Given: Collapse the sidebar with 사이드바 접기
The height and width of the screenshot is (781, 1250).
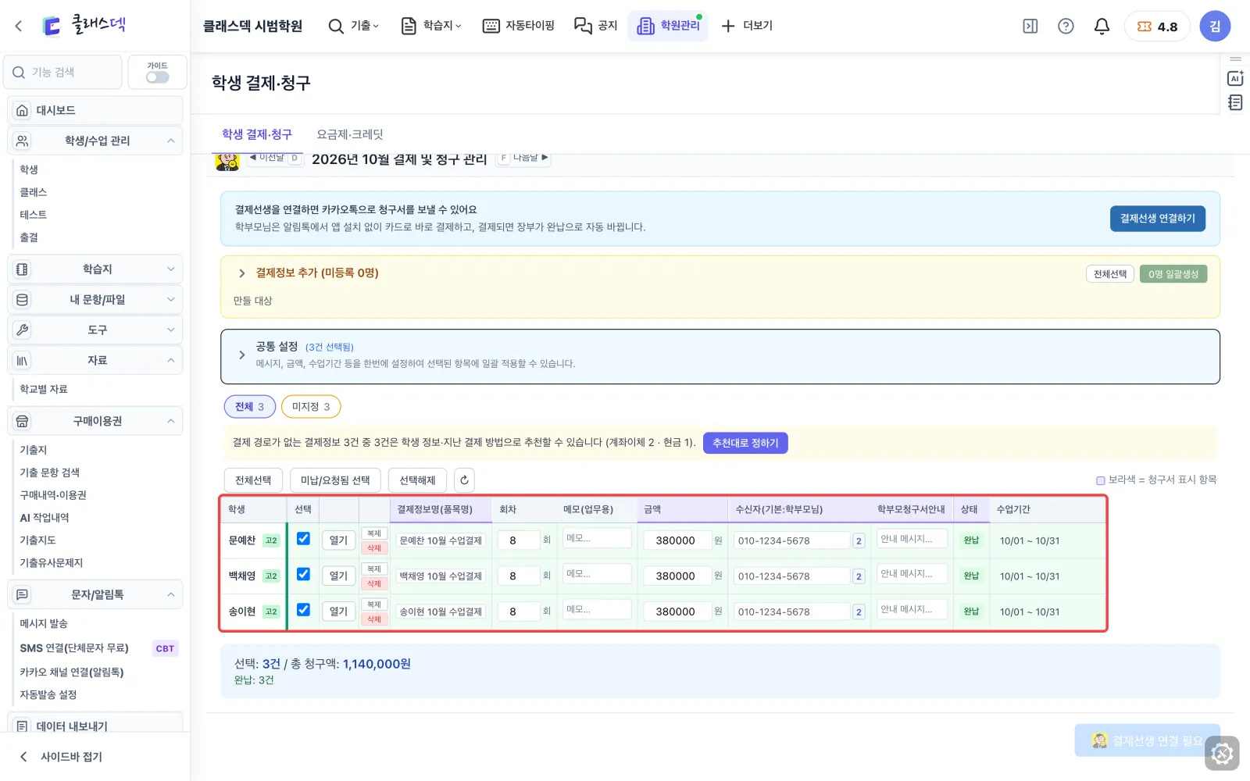Looking at the screenshot, I should tap(61, 756).
